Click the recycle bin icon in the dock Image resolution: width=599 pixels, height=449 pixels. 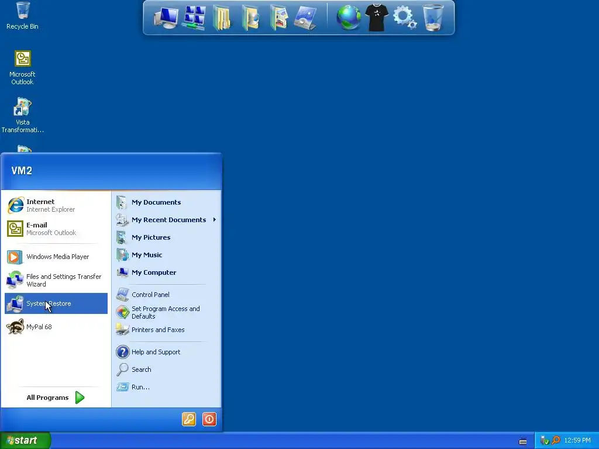pyautogui.click(x=433, y=18)
